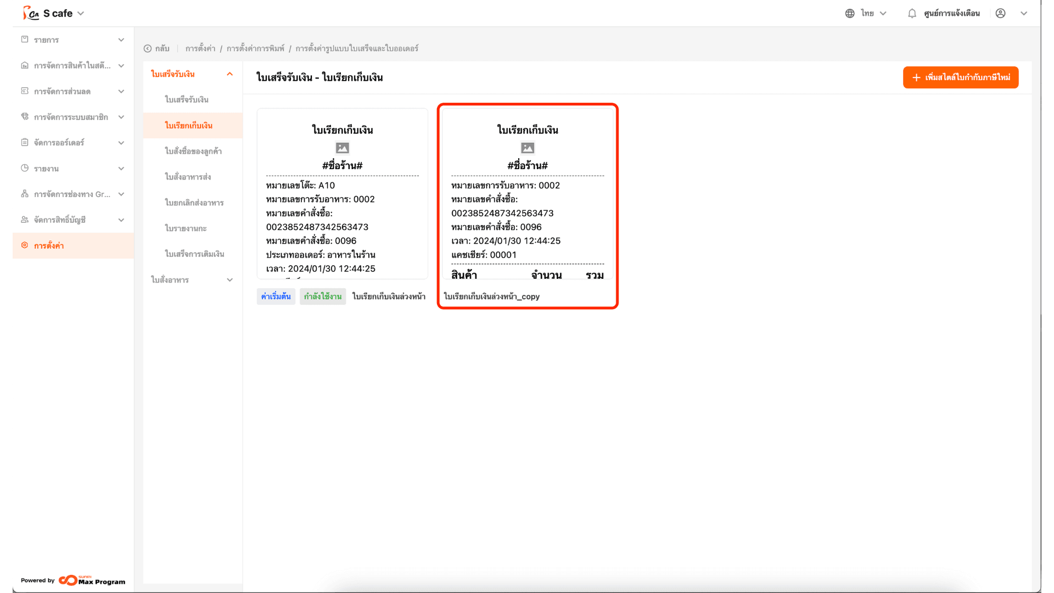
Task: Expand the ใบสั่งอาหาร section chevron
Action: pos(229,279)
